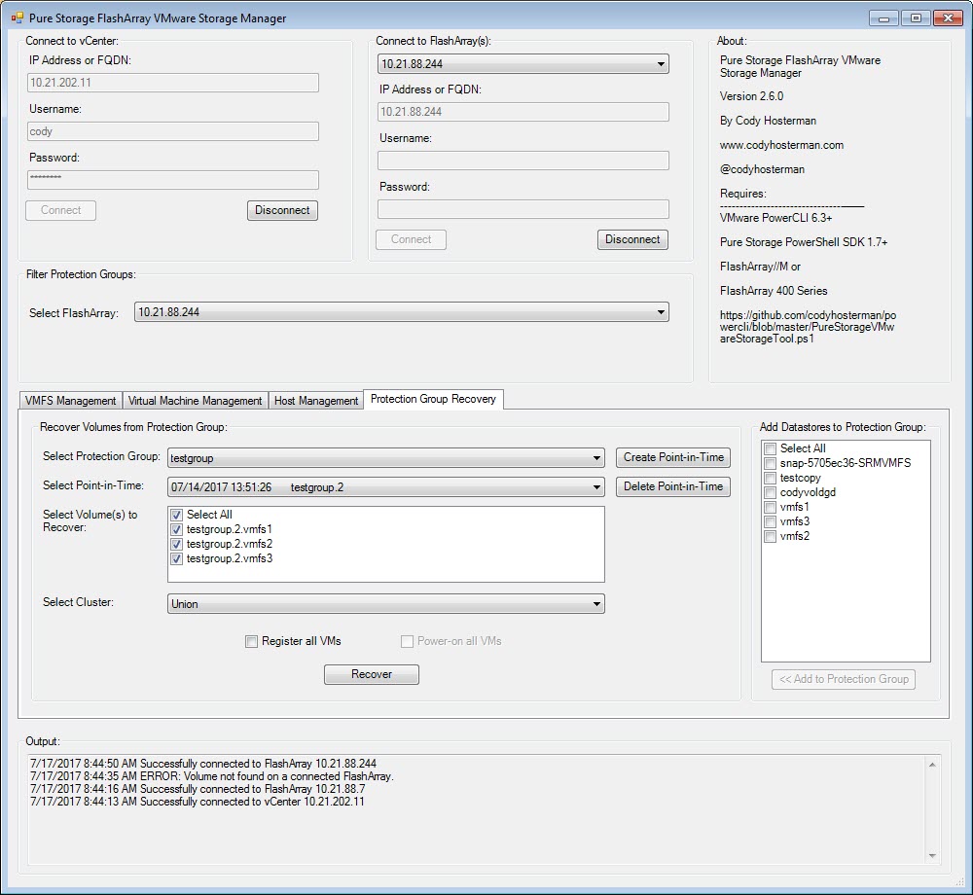
Task: Click ERROR Volume not found log line
Action: click(211, 776)
